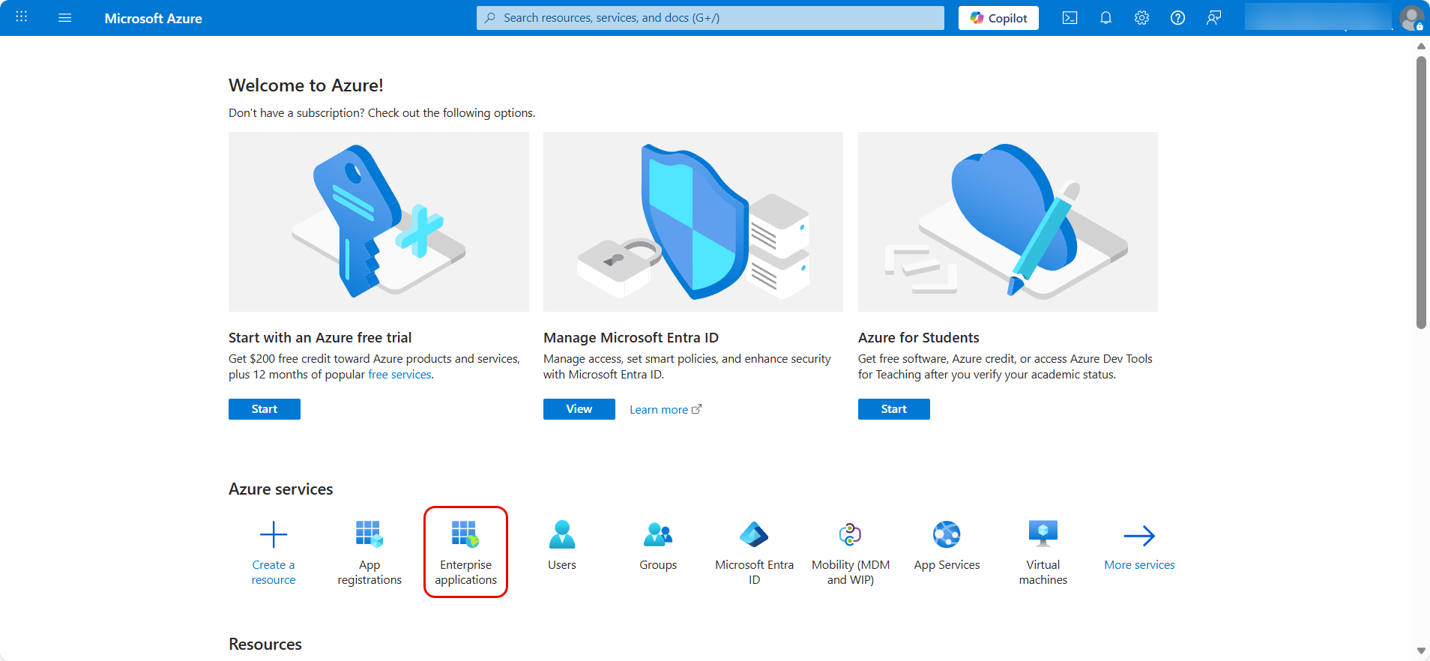
Task: Open the Users service icon
Action: (x=562, y=534)
